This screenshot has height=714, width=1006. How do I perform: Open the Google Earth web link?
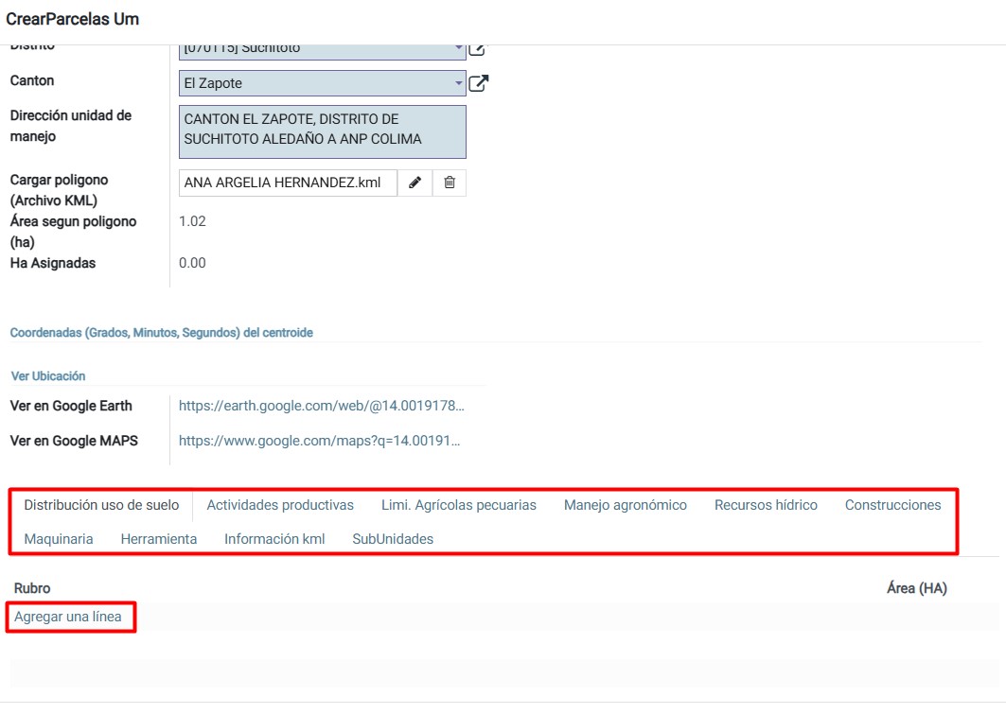(322, 406)
